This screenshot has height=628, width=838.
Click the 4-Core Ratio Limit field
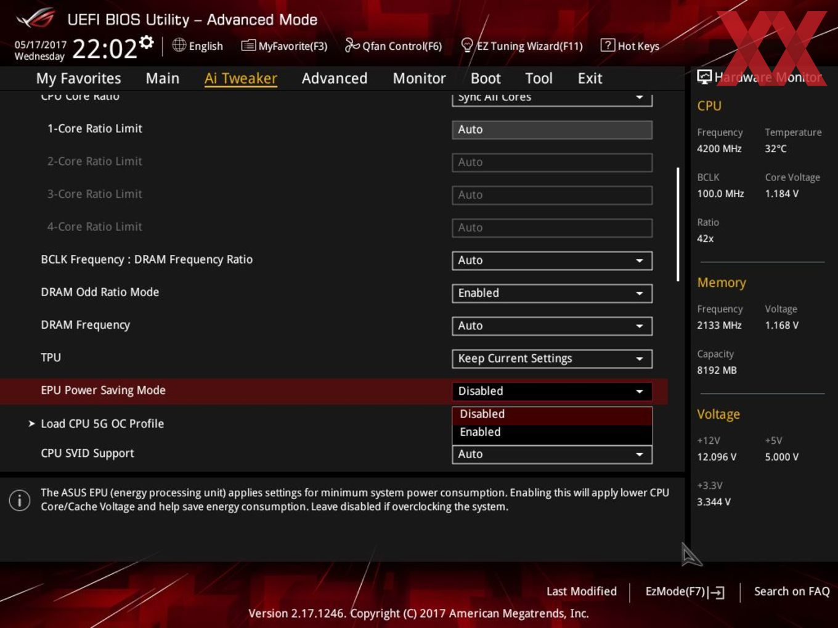pyautogui.click(x=552, y=227)
